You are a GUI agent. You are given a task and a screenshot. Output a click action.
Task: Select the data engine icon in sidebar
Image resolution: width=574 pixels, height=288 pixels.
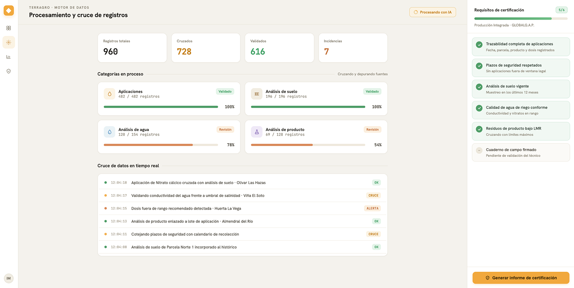pos(9,42)
